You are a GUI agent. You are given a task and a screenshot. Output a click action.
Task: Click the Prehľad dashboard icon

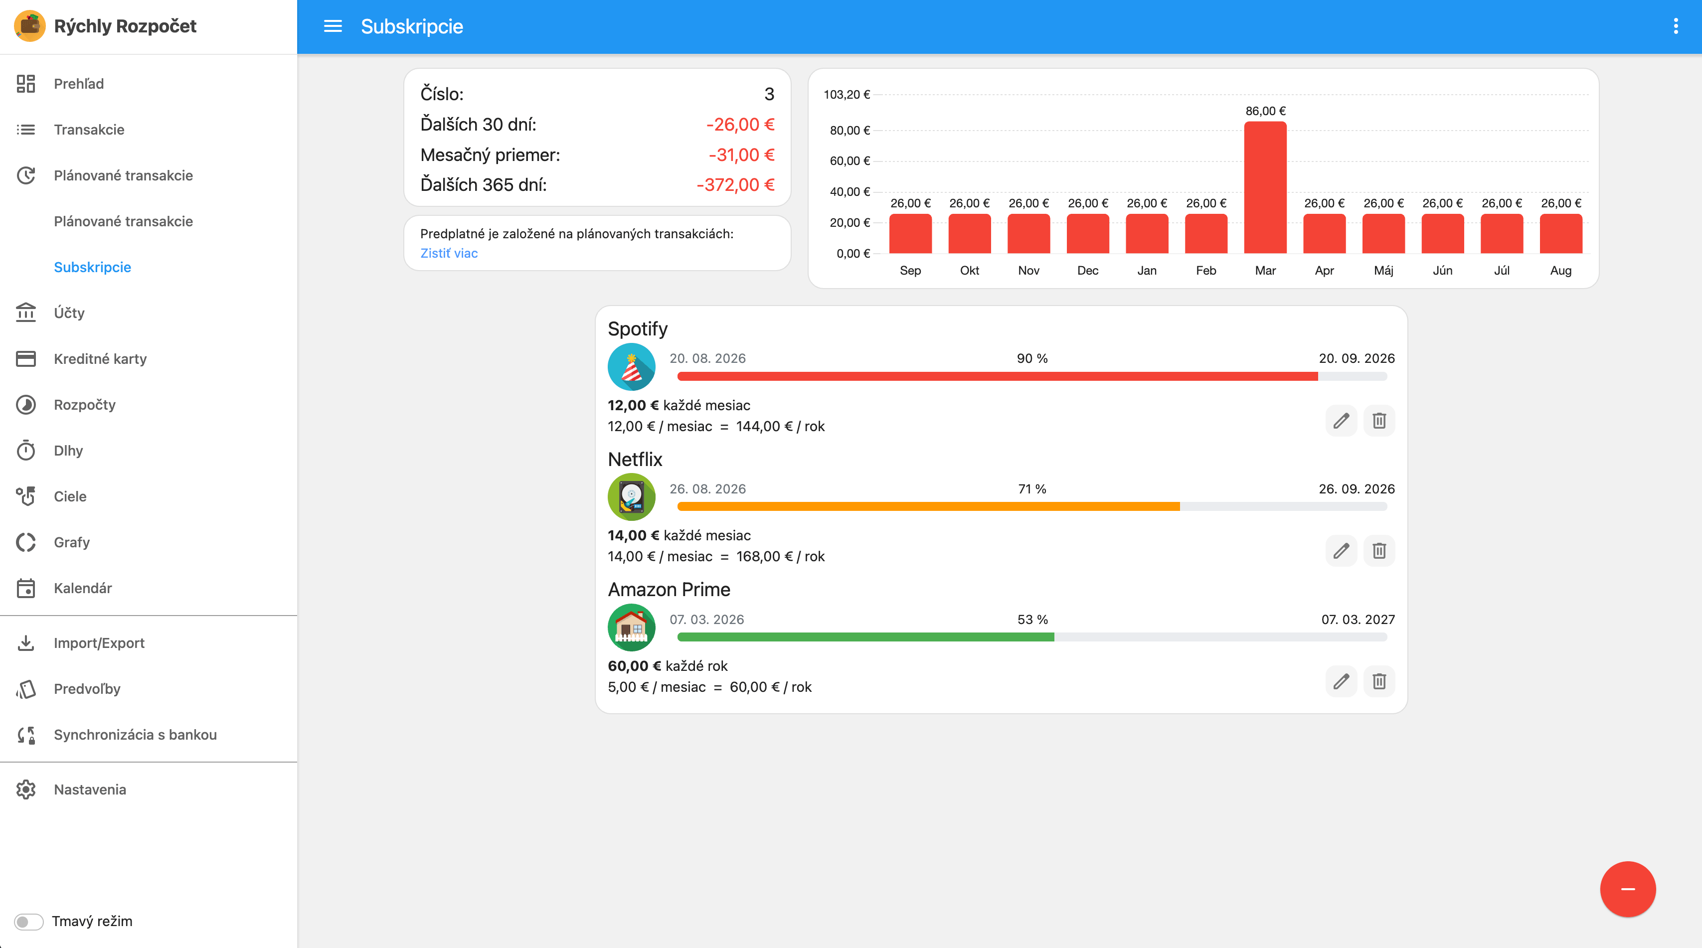point(26,84)
